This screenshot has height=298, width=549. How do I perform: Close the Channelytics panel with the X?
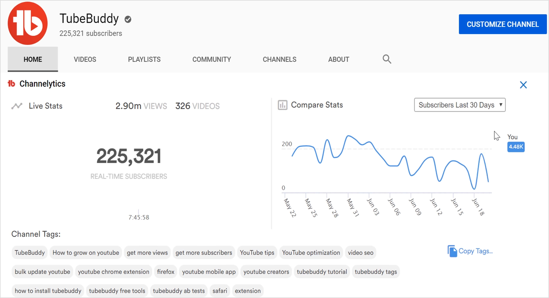tap(523, 85)
